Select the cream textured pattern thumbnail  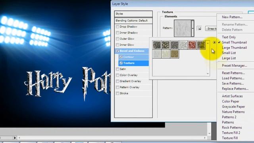click(x=165, y=54)
